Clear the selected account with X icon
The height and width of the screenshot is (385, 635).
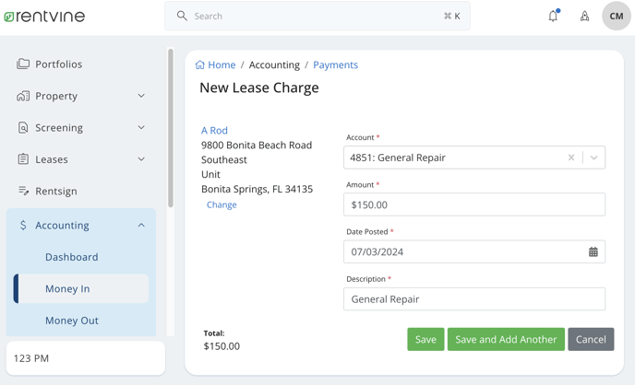(571, 157)
